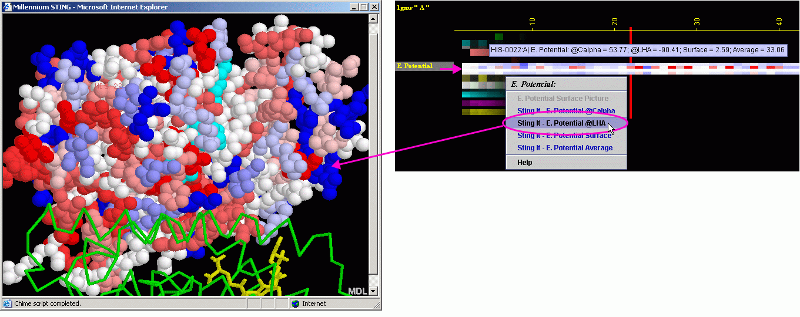The width and height of the screenshot is (800, 317).
Task: Click the '1gnw " A "' chain label
Action: pos(413,8)
